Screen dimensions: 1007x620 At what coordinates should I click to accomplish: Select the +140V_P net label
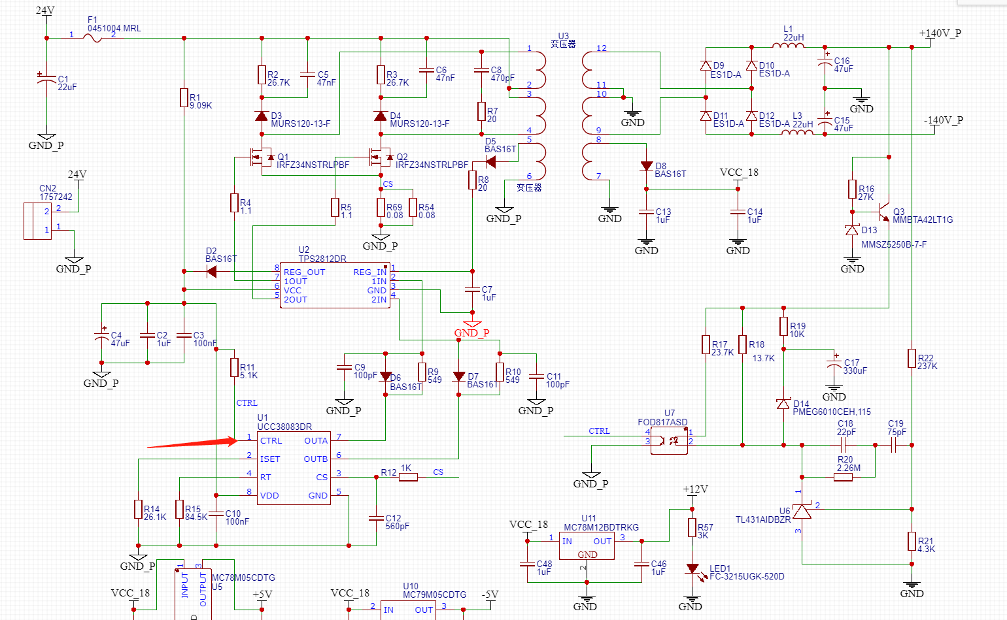(x=940, y=33)
